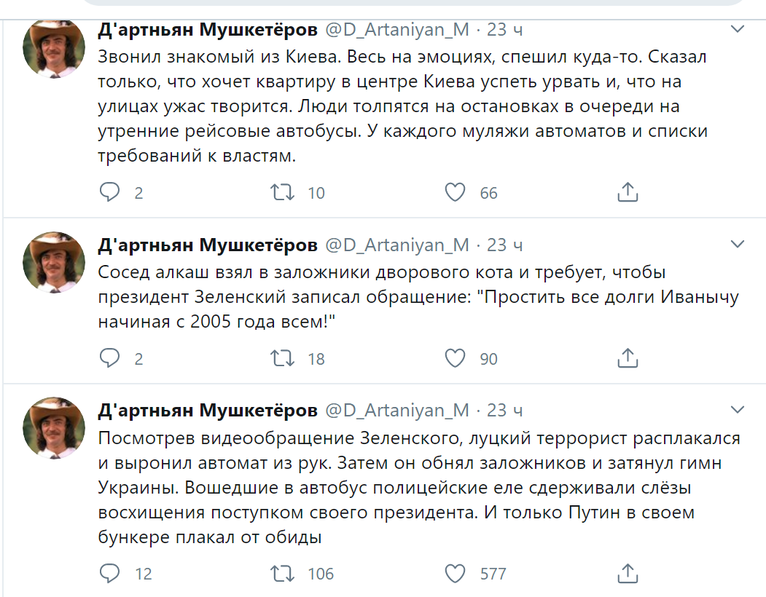The width and height of the screenshot is (766, 597).
Task: Expand options menu on the hostage cat tweet
Action: click(738, 244)
